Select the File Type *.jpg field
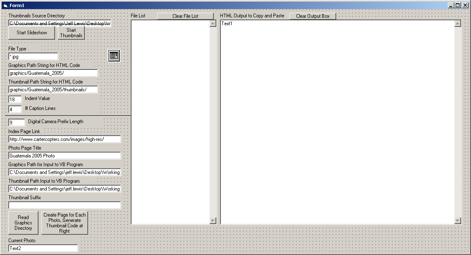The height and width of the screenshot is (255, 471). [33, 57]
